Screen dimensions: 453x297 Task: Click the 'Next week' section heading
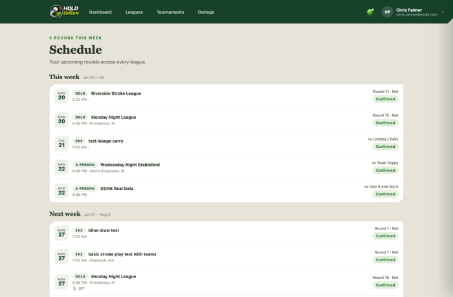point(65,213)
